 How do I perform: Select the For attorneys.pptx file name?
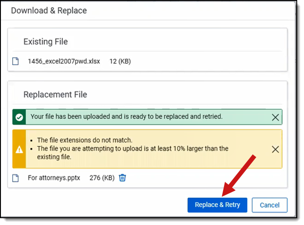(x=54, y=178)
